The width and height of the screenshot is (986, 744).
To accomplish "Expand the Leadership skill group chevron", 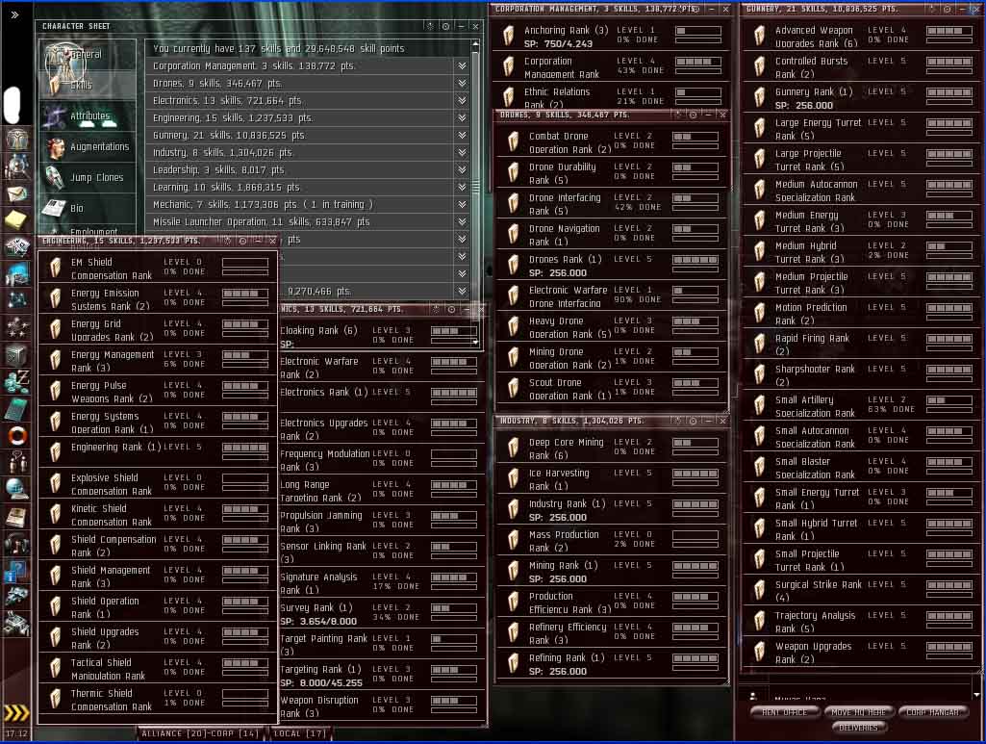I will [x=462, y=169].
